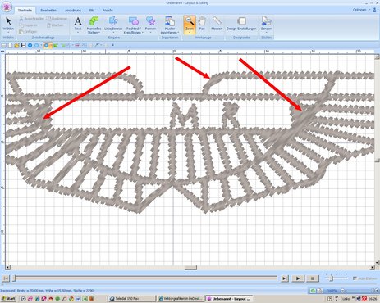Open Design-Einstellungen
The height and width of the screenshot is (303, 380).
241,24
